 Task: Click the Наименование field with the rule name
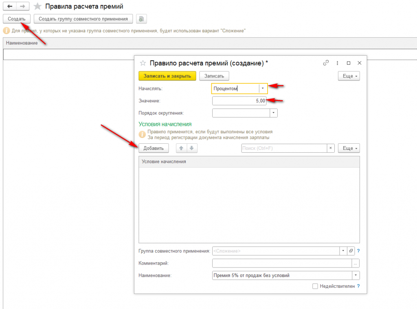[282, 276]
